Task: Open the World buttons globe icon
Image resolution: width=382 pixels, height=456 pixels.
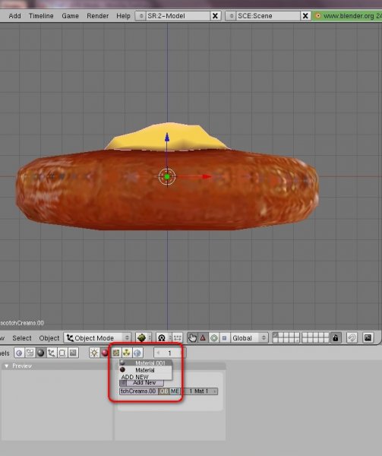Action: click(x=137, y=353)
